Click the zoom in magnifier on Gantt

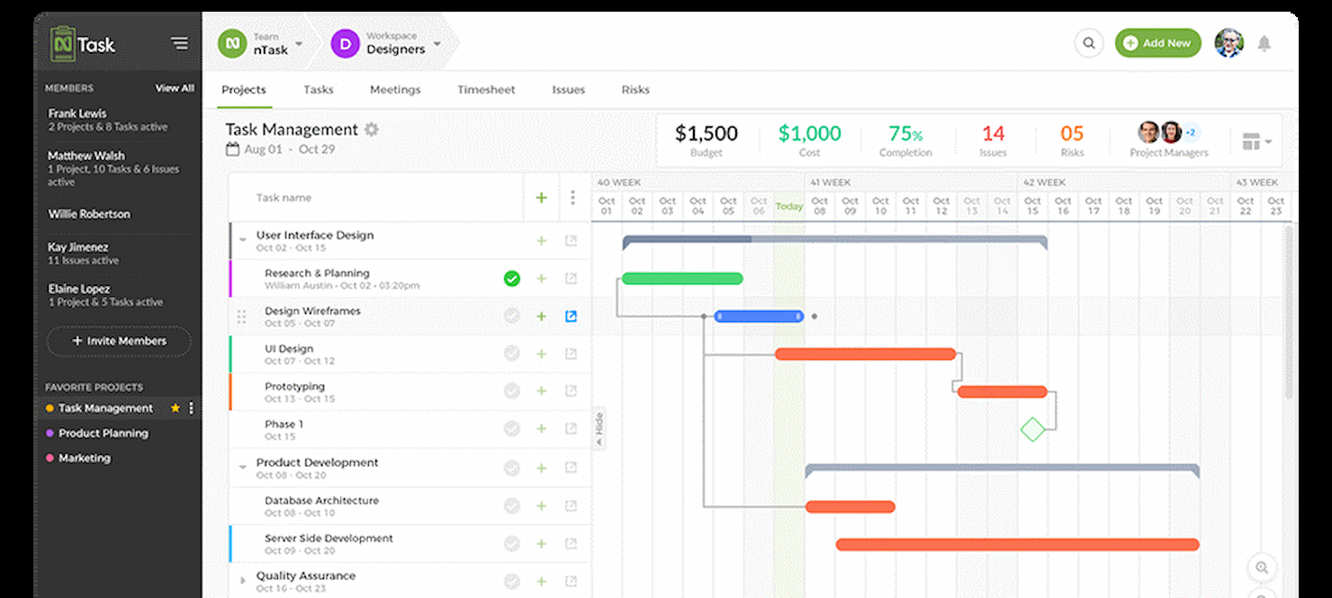[1262, 568]
